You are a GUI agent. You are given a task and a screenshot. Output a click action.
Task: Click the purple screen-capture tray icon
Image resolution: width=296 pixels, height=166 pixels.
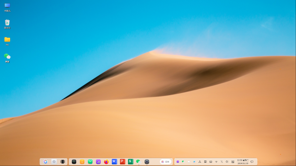(x=178, y=162)
